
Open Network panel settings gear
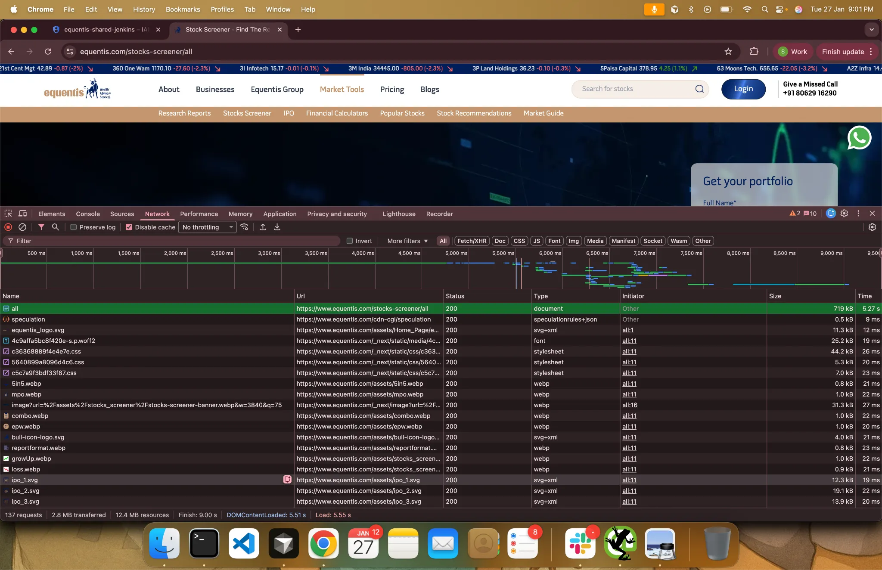click(872, 227)
